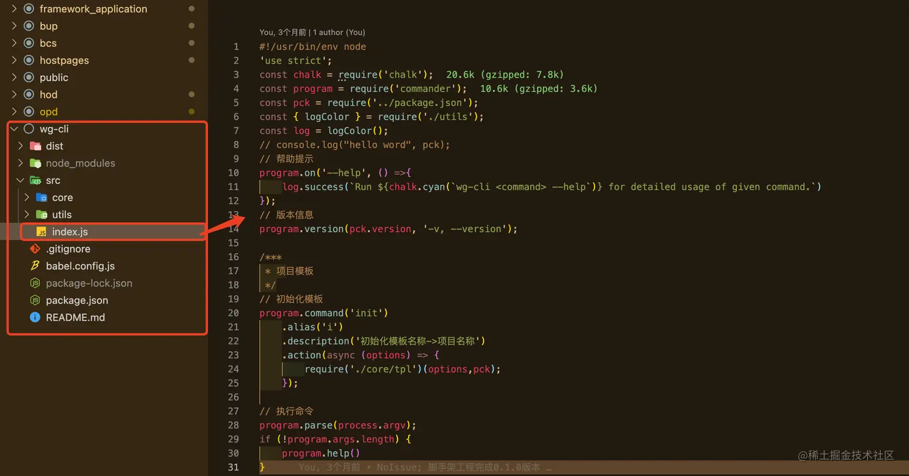Click the blue core folder icon

point(41,197)
